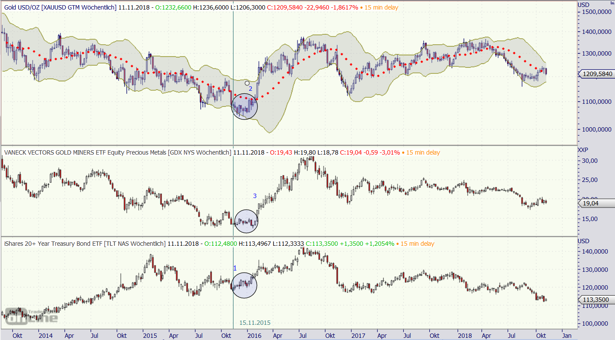Click the 2018 year label on the time axis
This screenshot has height=340, width=615.
click(x=465, y=336)
